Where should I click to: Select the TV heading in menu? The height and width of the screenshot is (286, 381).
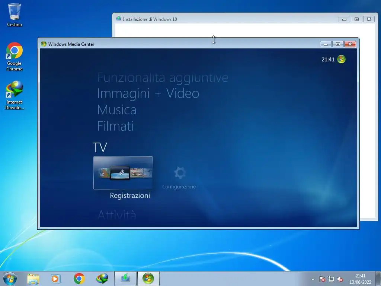[100, 147]
